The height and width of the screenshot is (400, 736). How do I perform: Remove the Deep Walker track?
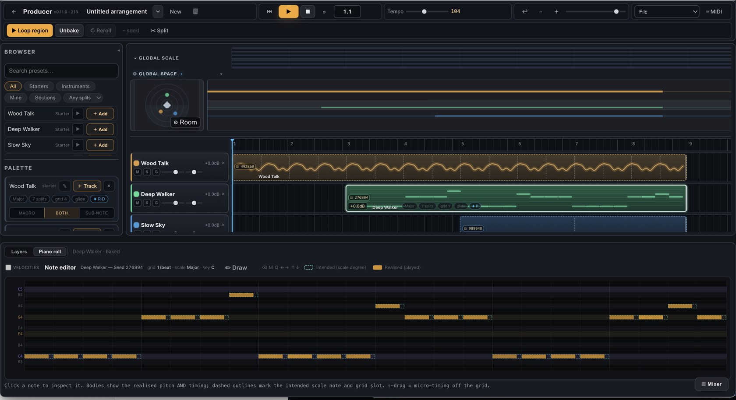coord(223,194)
